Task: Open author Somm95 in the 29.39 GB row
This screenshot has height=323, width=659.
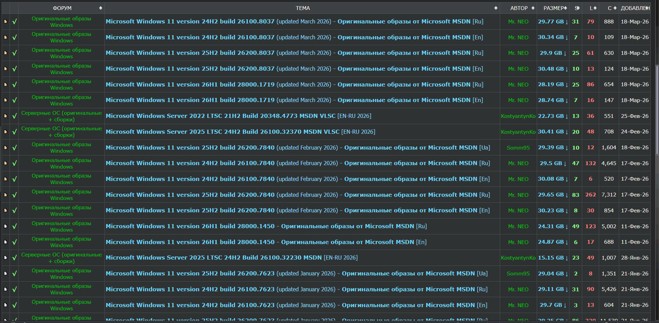Action: point(518,148)
